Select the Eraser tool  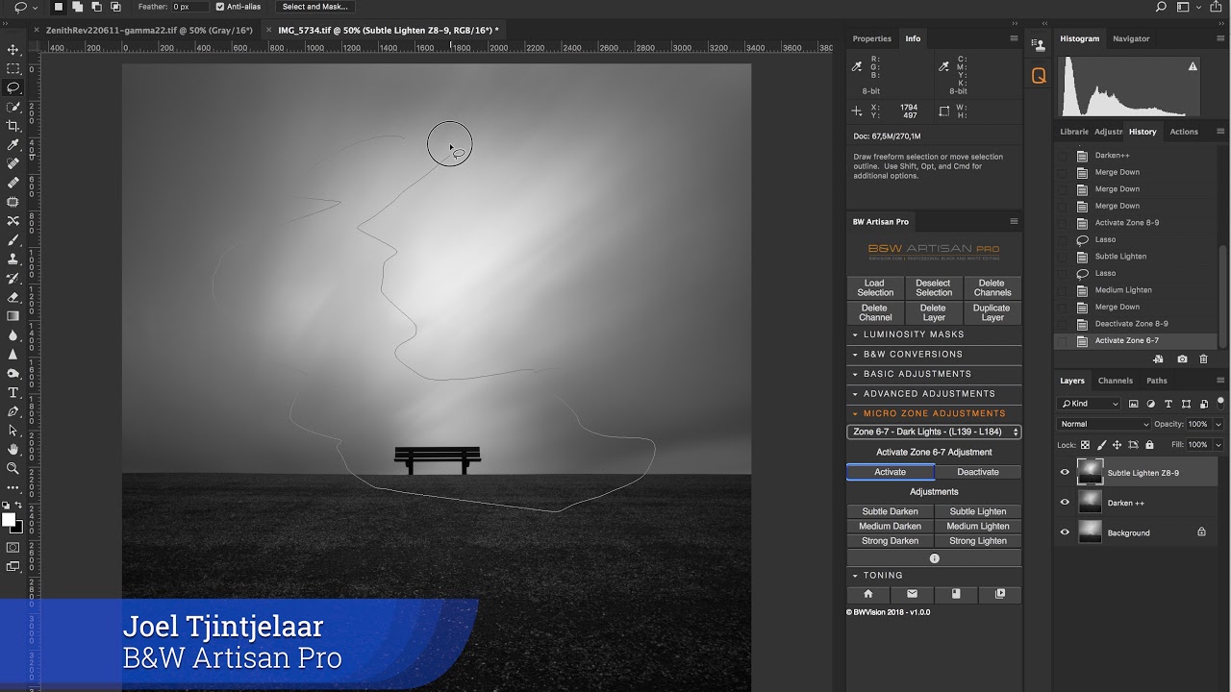(x=13, y=297)
